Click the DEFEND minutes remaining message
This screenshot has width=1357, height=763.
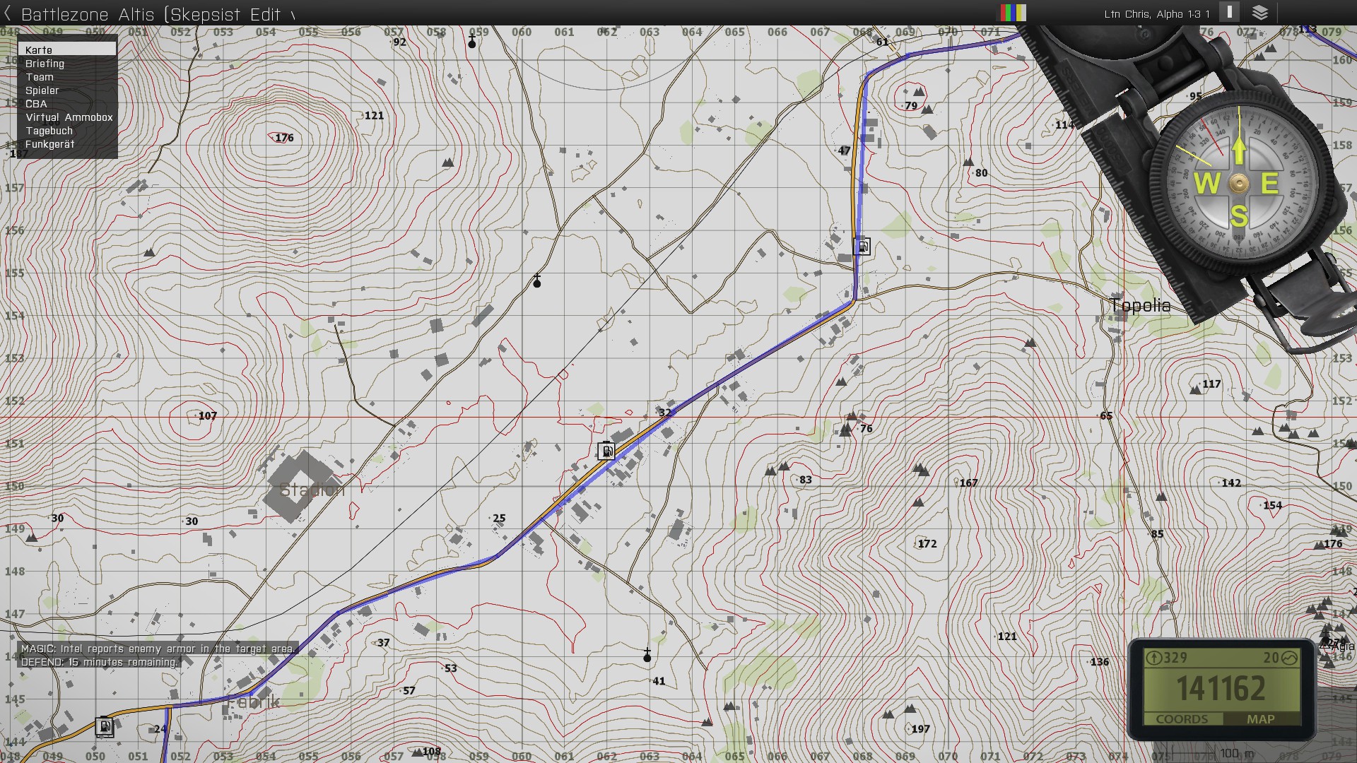pos(100,662)
